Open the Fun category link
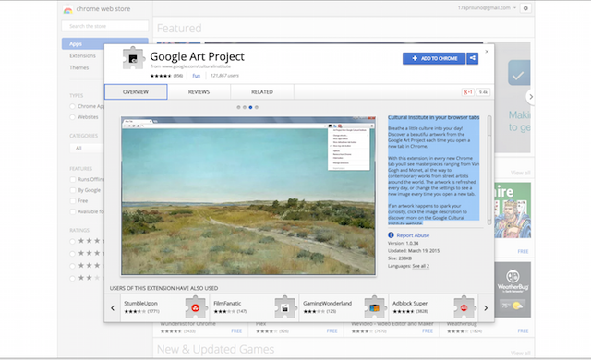This screenshot has width=591, height=360. click(x=197, y=76)
